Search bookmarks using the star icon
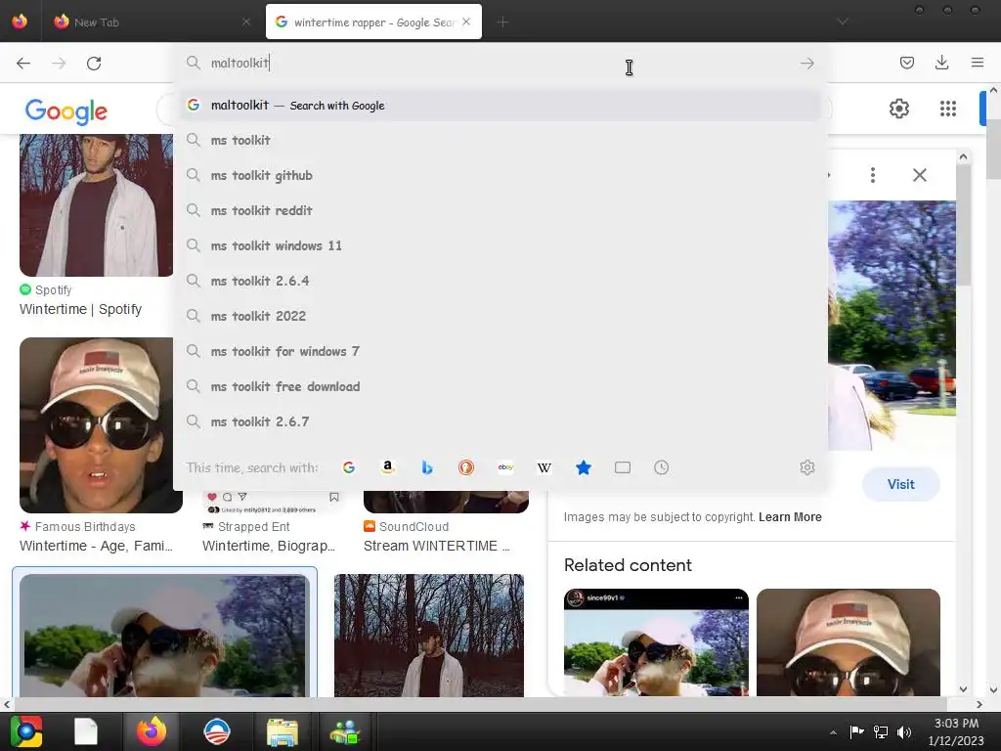The image size is (1001, 751). click(x=584, y=467)
